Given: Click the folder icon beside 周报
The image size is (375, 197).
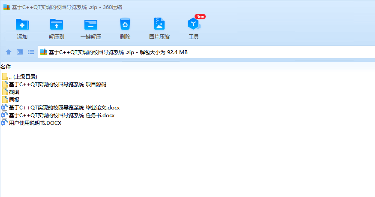Looking at the screenshot, I should tap(5, 100).
